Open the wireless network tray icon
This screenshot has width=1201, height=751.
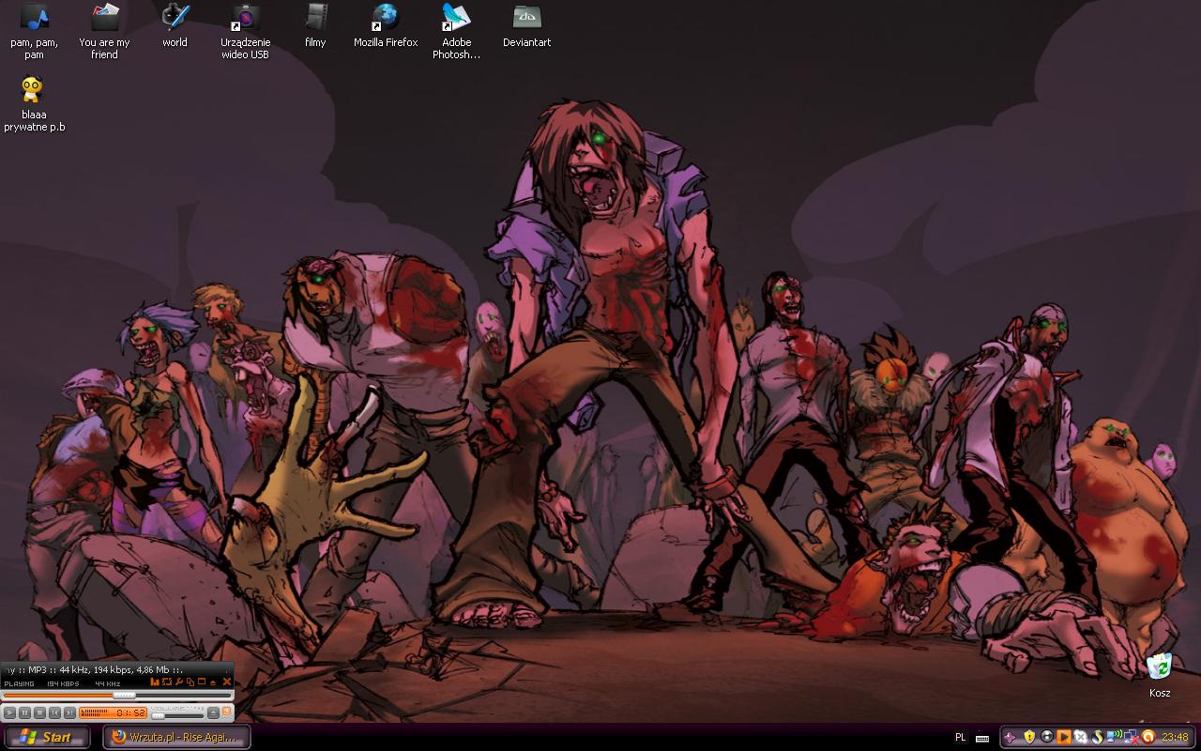1115,737
